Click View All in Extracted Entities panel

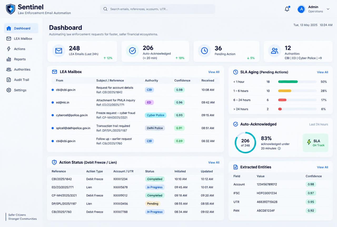tap(323, 167)
